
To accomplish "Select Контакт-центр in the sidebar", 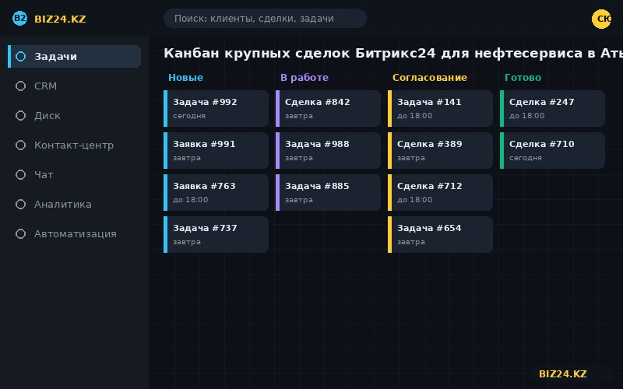I will [x=74, y=145].
